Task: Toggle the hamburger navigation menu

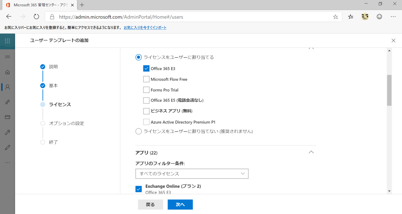Action: (x=7, y=57)
